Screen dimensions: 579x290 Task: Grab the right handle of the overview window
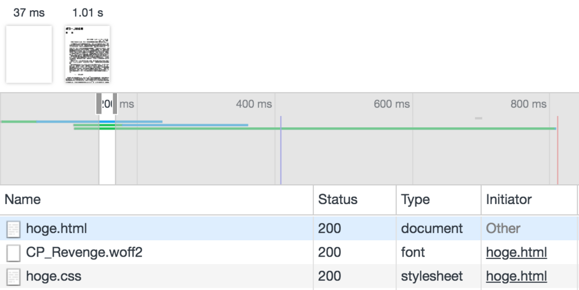coord(115,103)
